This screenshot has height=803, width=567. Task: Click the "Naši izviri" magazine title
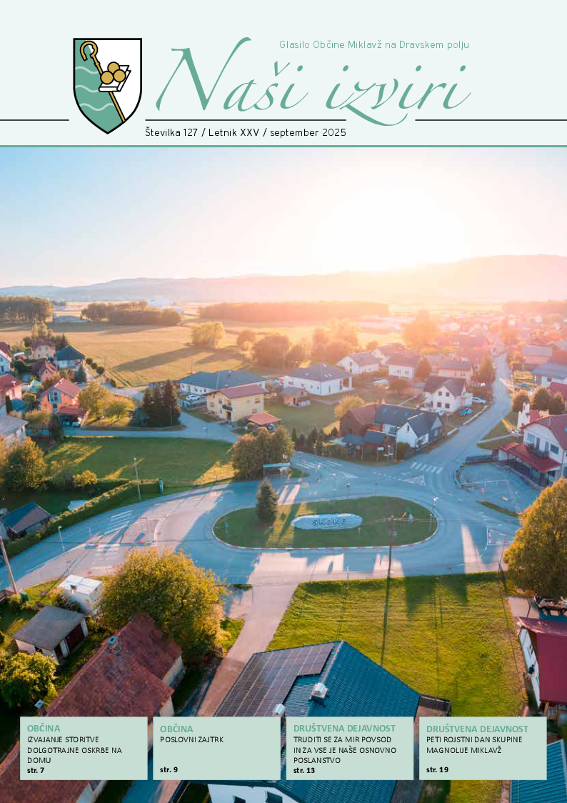312,84
